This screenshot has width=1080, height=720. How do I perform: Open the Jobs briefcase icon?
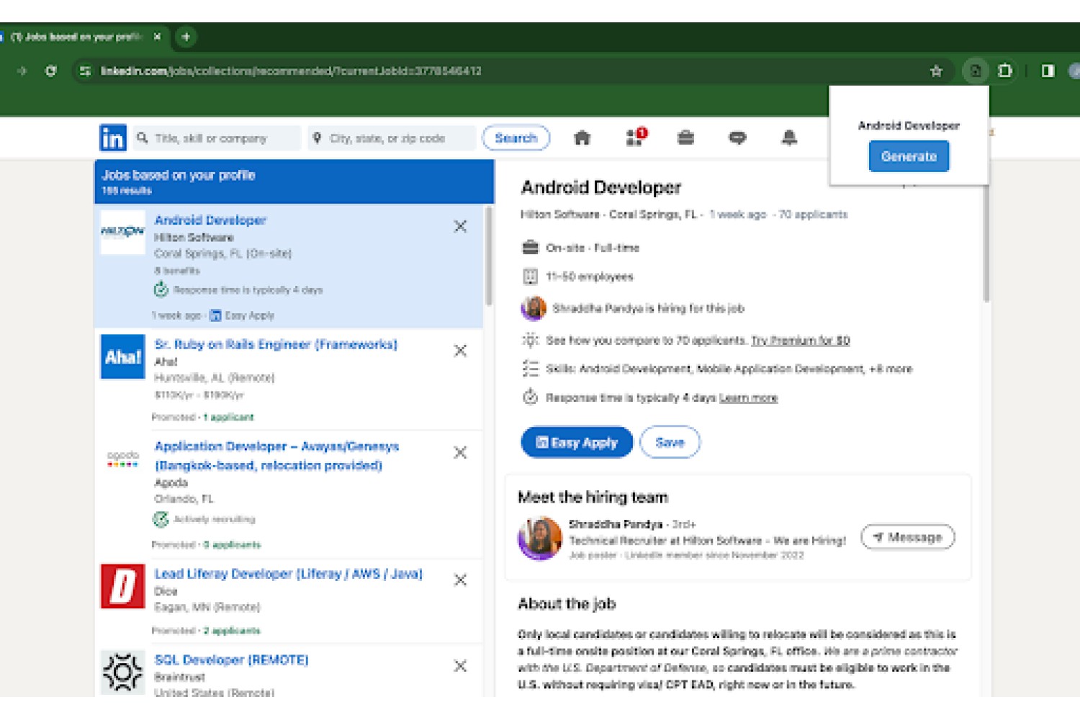coord(685,138)
